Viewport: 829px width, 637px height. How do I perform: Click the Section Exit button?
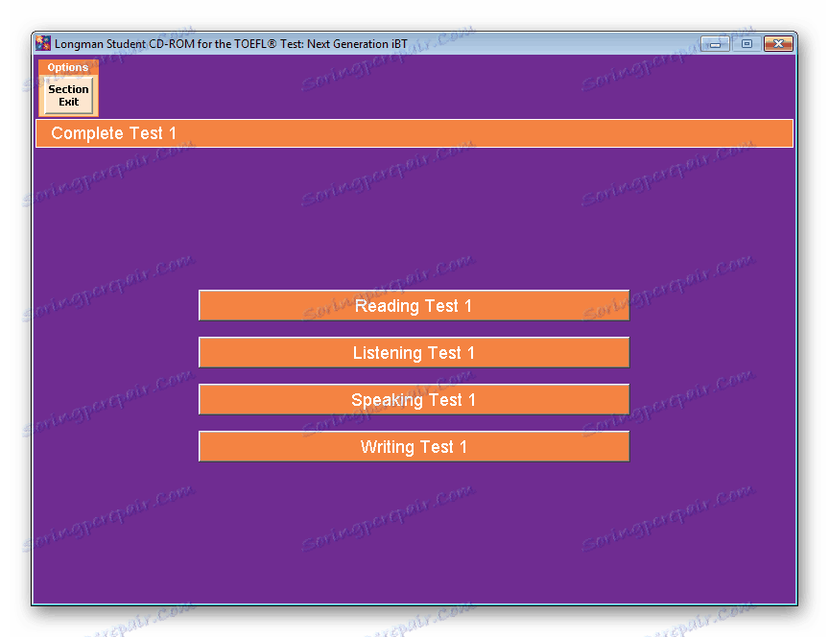69,96
